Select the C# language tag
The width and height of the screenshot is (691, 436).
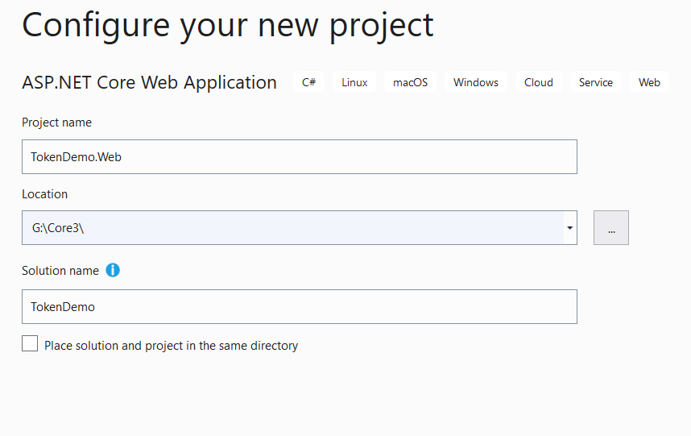click(x=309, y=82)
